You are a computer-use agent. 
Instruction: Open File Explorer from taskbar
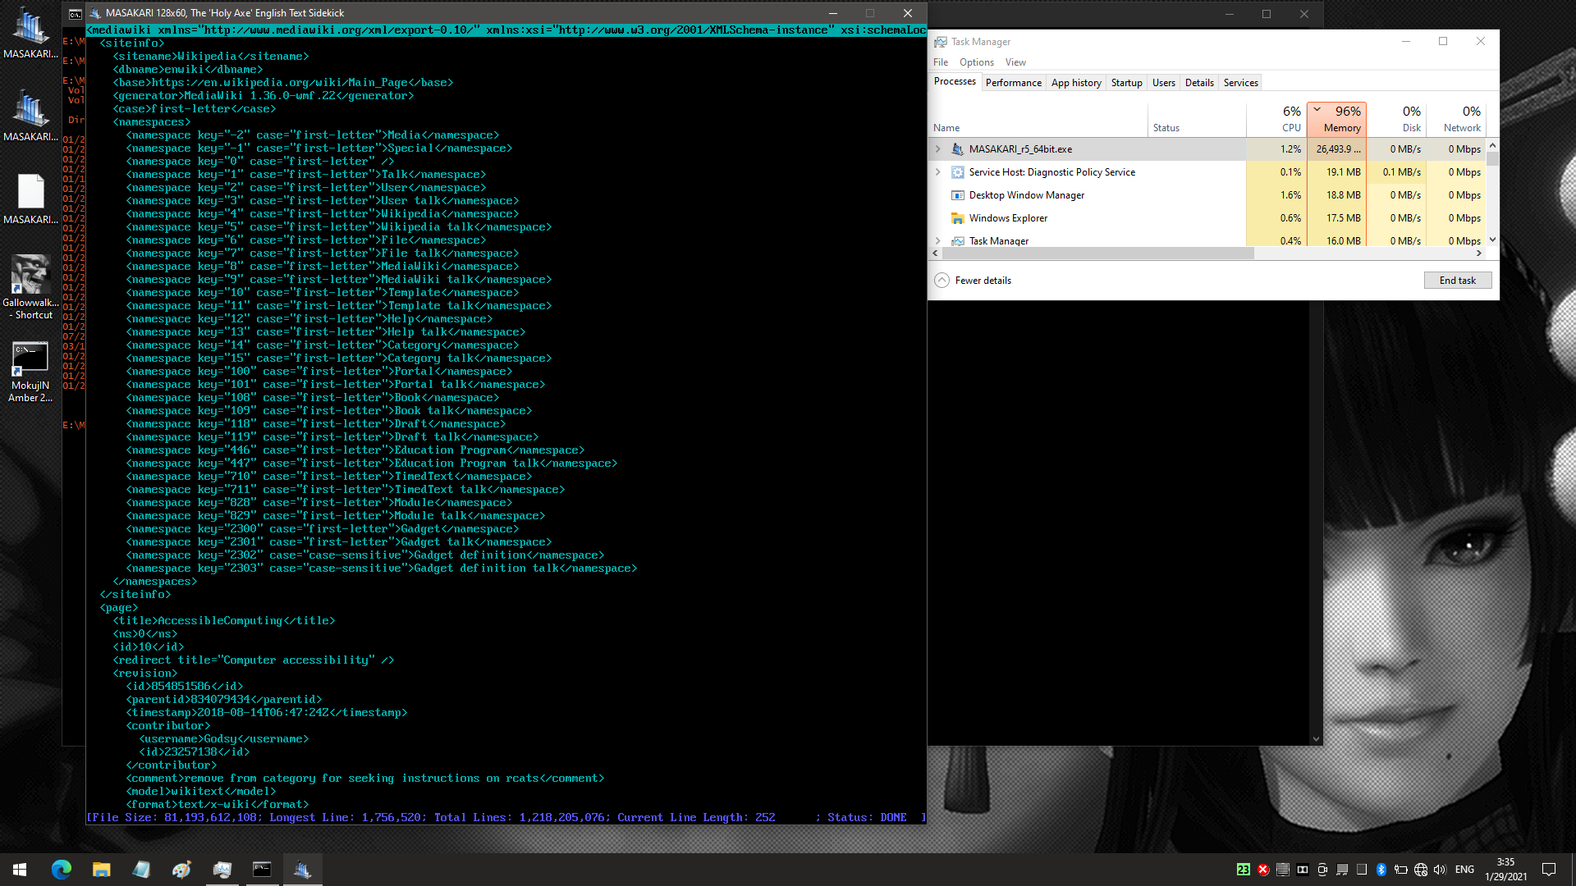(101, 870)
